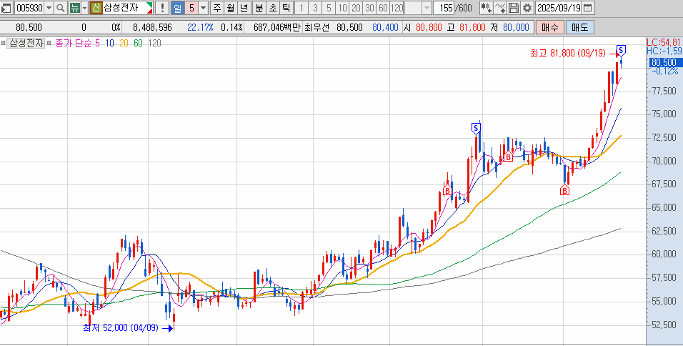Open chart settings gear icon
The image size is (683, 346).
coord(527,8)
